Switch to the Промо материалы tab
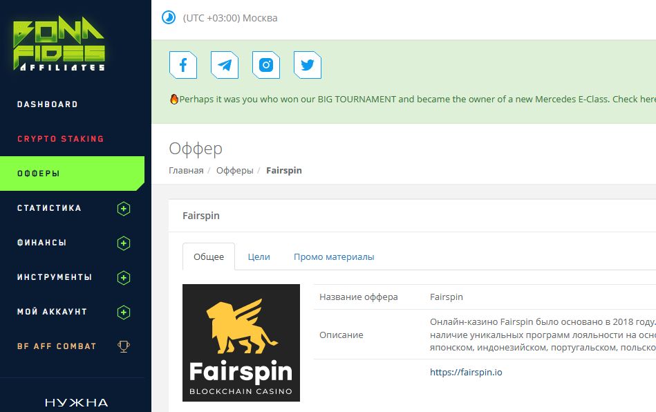This screenshot has width=656, height=412. click(334, 257)
